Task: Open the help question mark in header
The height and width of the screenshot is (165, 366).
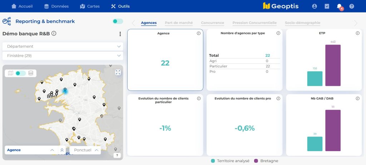Action: pyautogui.click(x=352, y=6)
